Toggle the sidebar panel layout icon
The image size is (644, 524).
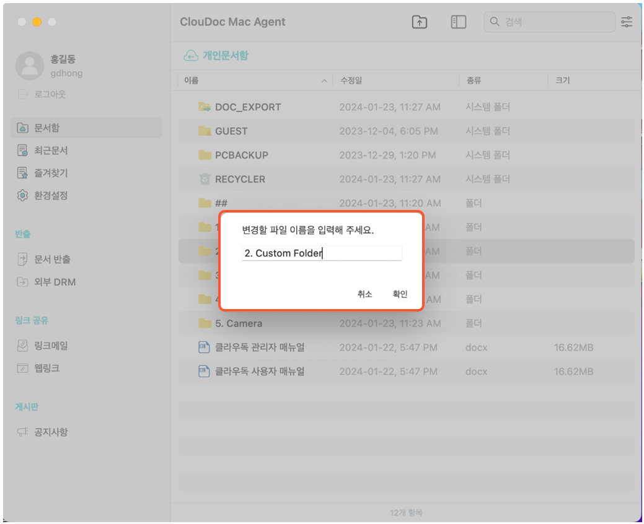(458, 22)
